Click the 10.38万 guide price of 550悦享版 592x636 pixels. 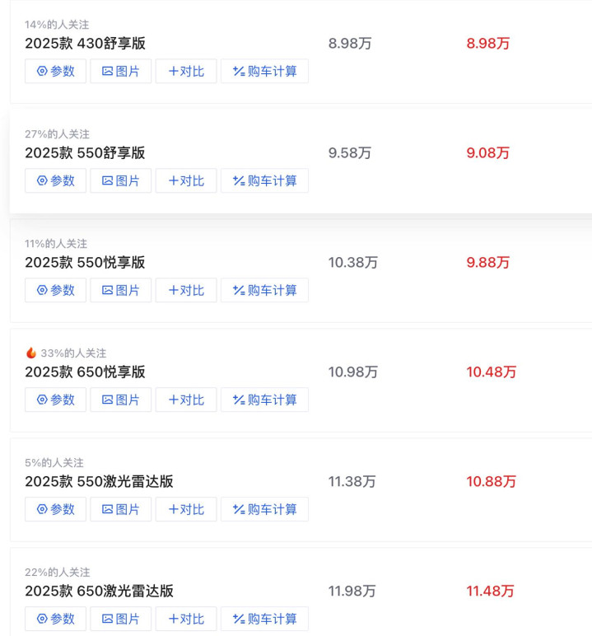pyautogui.click(x=353, y=263)
